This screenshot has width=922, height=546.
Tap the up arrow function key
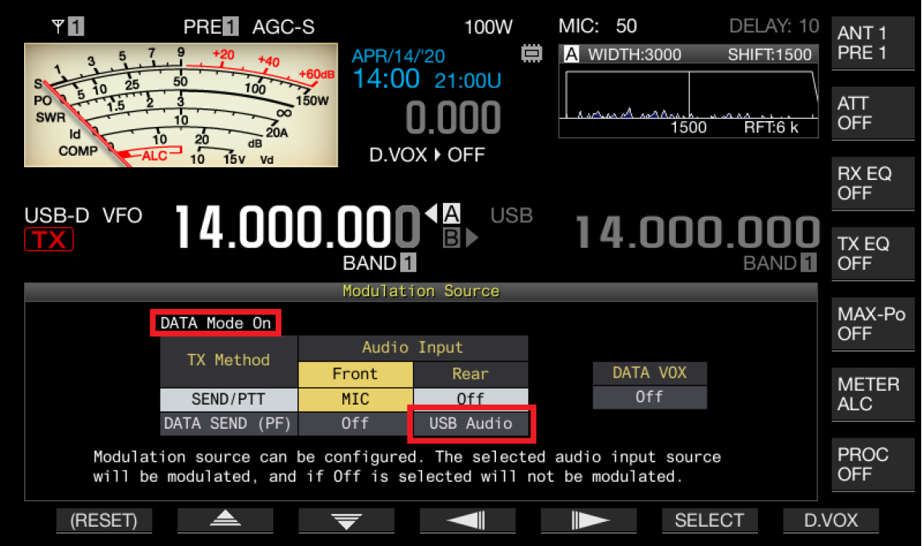tap(225, 520)
